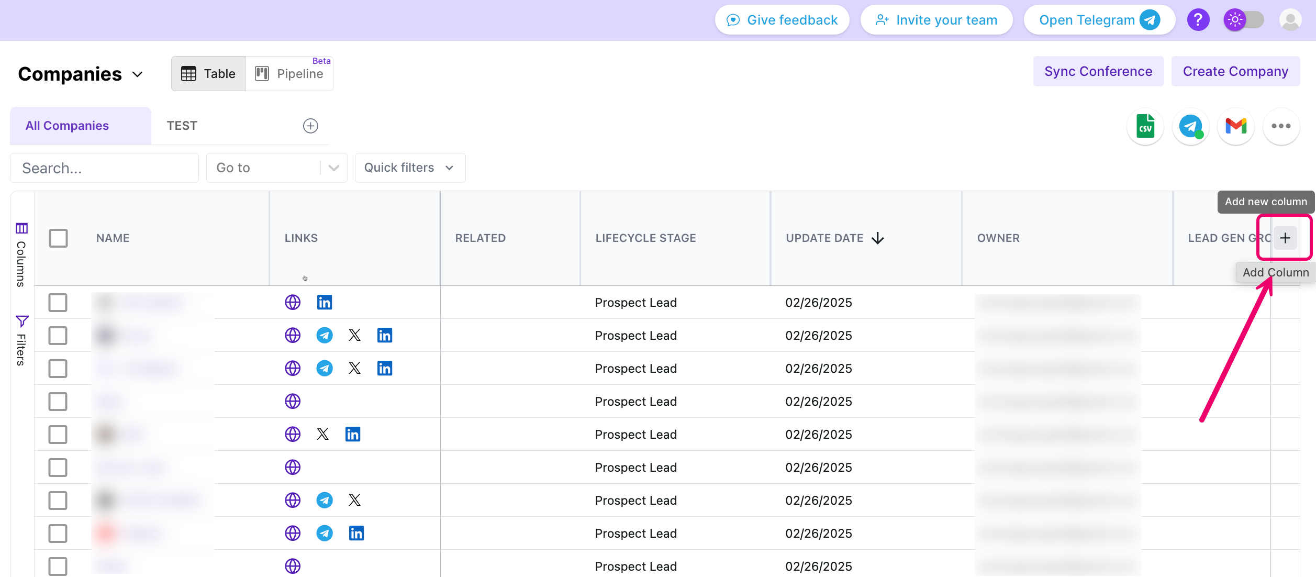Viewport: 1316px width, 577px height.
Task: Select the TEST tab
Action: tap(182, 126)
